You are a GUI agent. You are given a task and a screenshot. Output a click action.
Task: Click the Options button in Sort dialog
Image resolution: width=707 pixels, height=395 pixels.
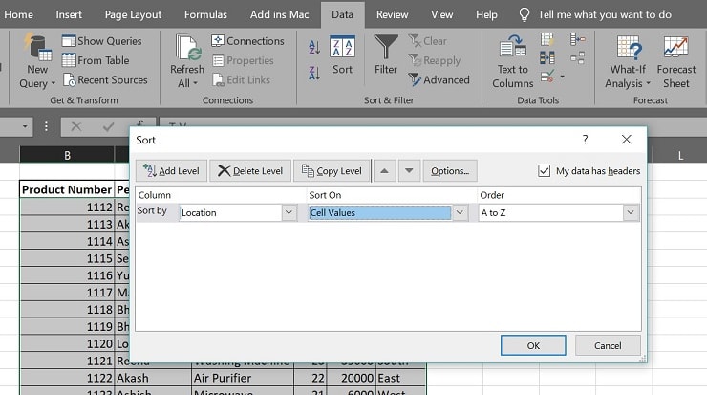[x=450, y=171]
